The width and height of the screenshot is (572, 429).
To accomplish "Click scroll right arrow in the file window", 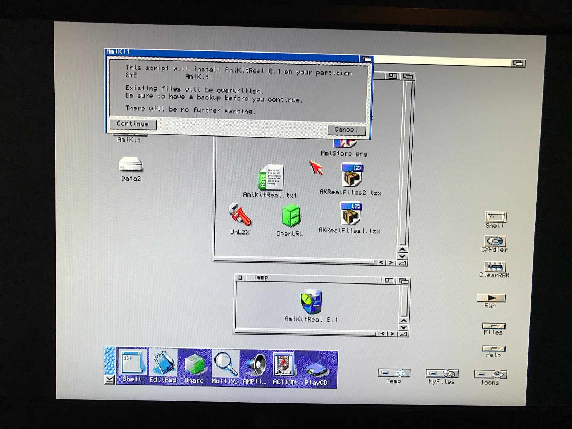I will [391, 263].
